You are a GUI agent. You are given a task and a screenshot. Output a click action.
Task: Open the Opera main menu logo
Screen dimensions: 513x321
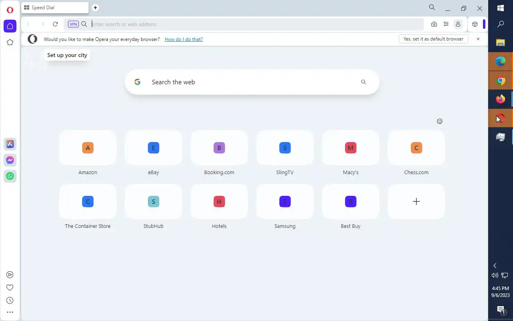point(10,10)
